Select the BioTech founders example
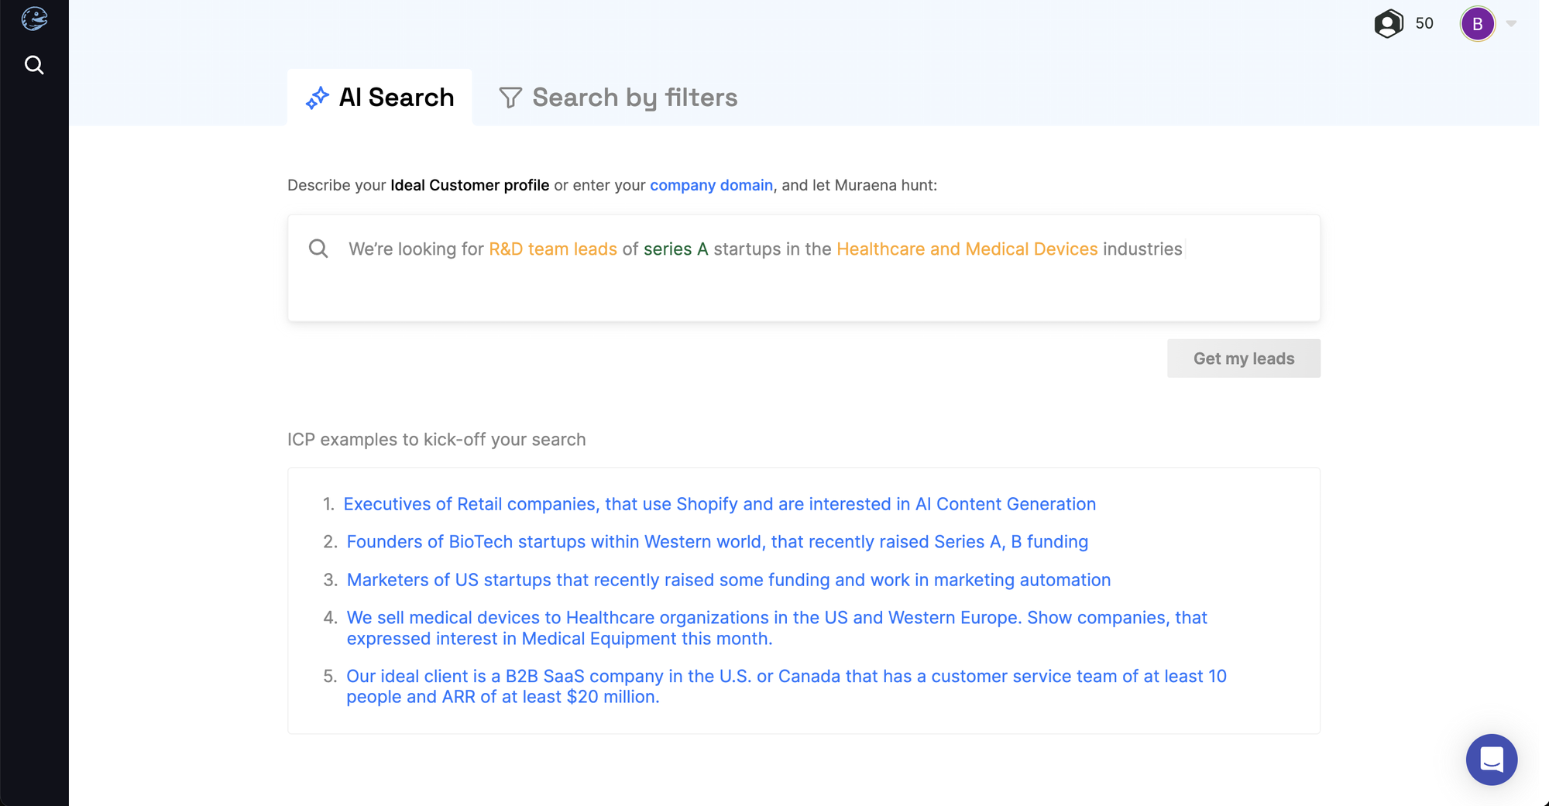Screen dimensions: 1549x806 pyautogui.click(x=717, y=542)
